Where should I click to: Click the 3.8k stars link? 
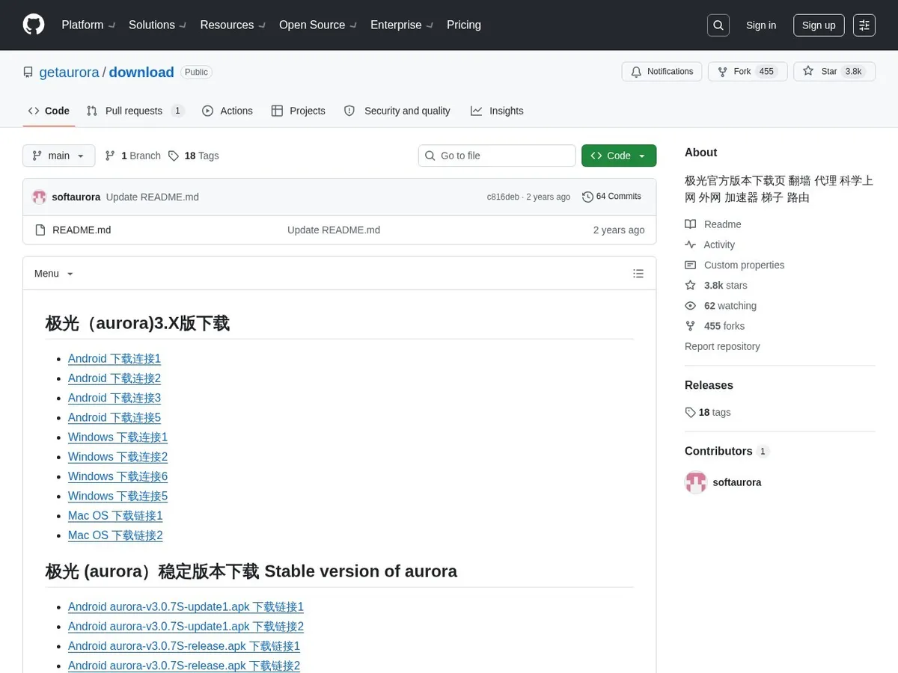716,285
